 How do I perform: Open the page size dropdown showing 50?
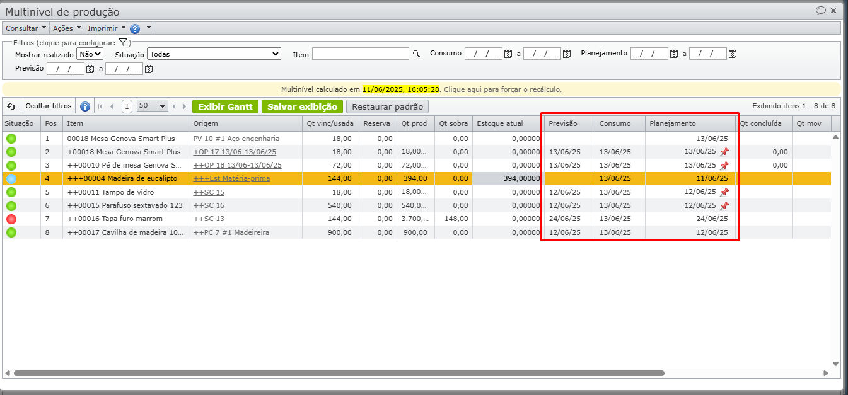coord(153,106)
